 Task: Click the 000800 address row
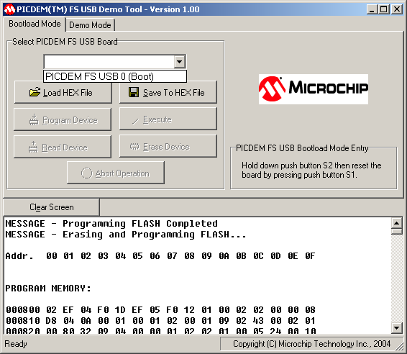(x=160, y=310)
